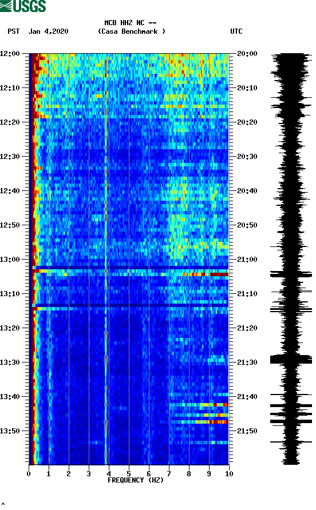Click the '20:50' UTC time label
The image size is (316, 510).
[x=247, y=225]
